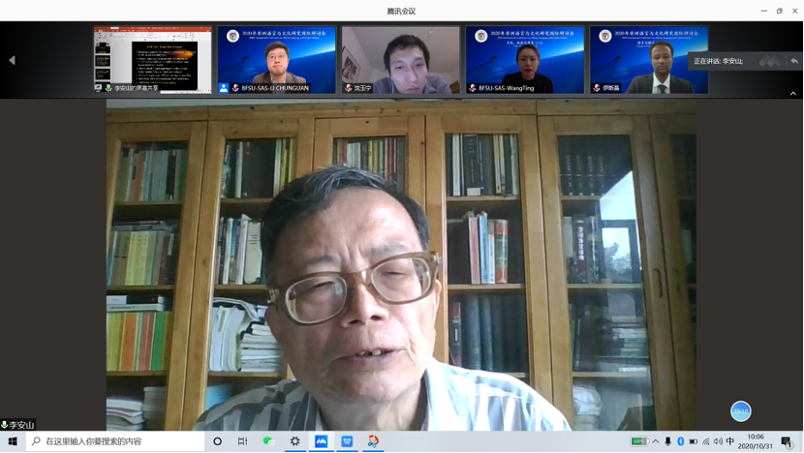Screen dimensions: 804x453
Task: Click the return arrow in the speaker bar
Action: pyautogui.click(x=793, y=61)
